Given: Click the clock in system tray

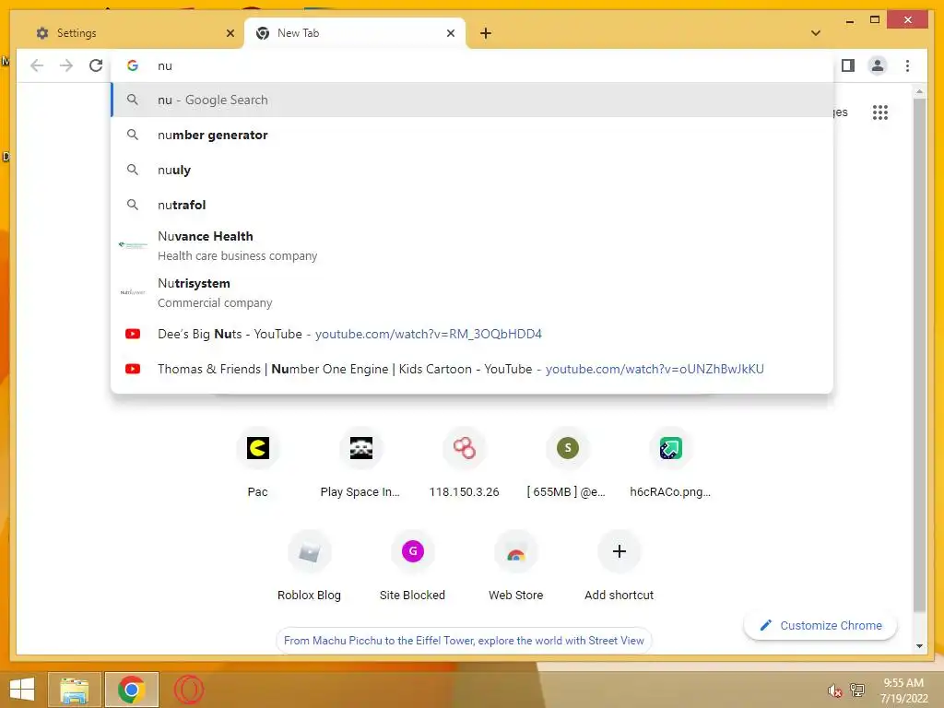Looking at the screenshot, I should [903, 690].
